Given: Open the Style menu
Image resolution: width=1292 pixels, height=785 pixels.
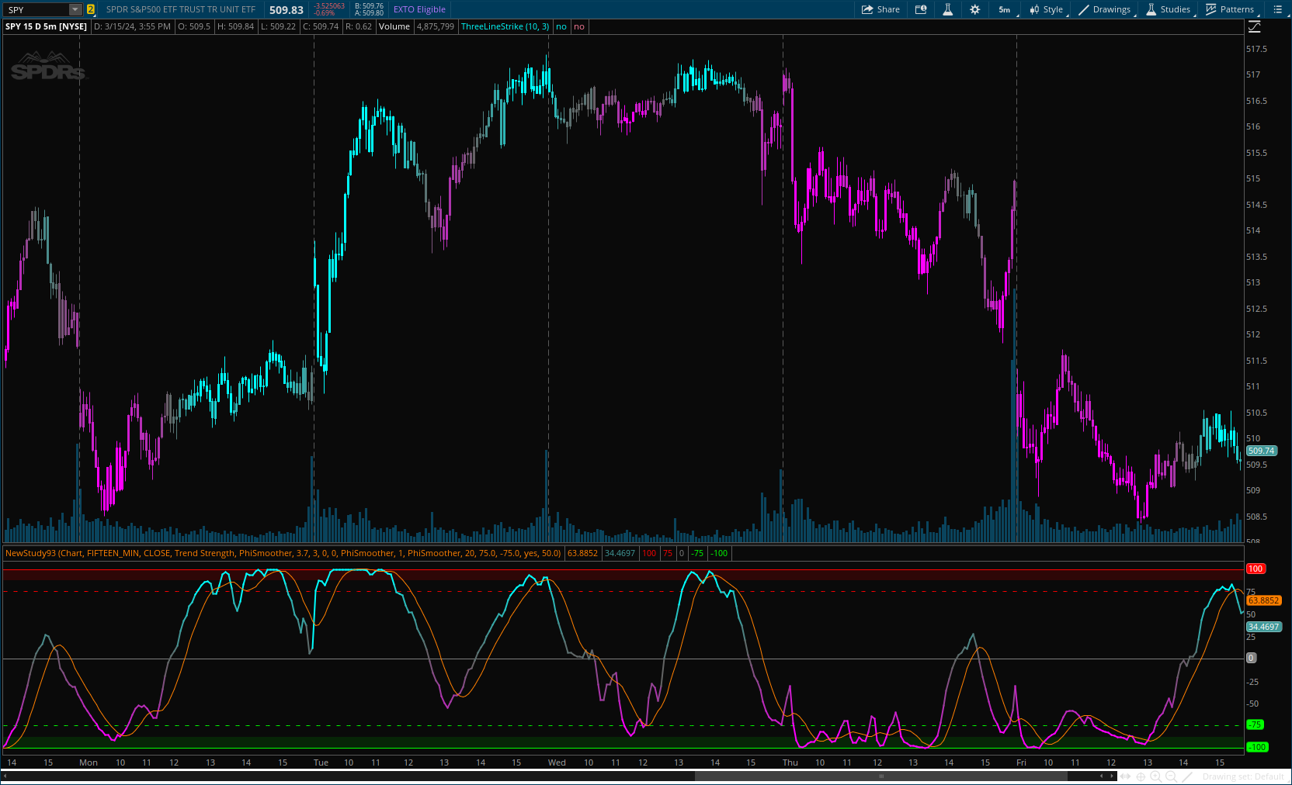Looking at the screenshot, I should click(x=1047, y=9).
